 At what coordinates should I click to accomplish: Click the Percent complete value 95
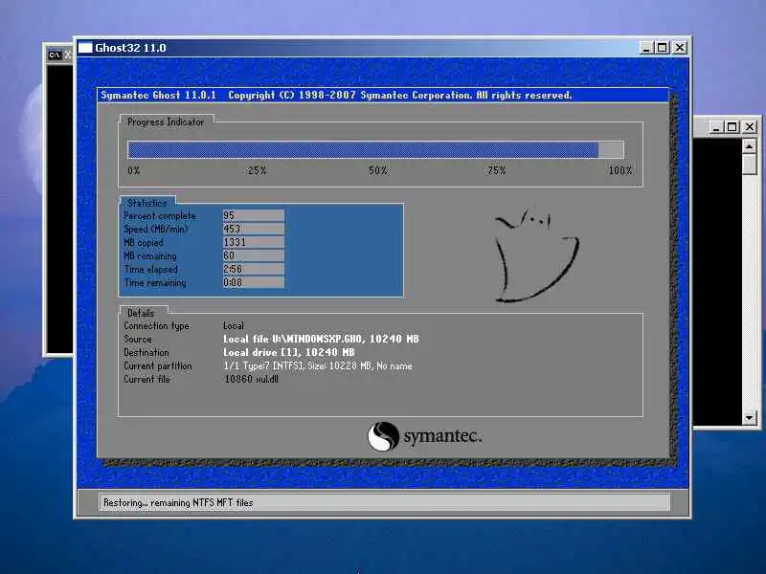[x=254, y=215]
